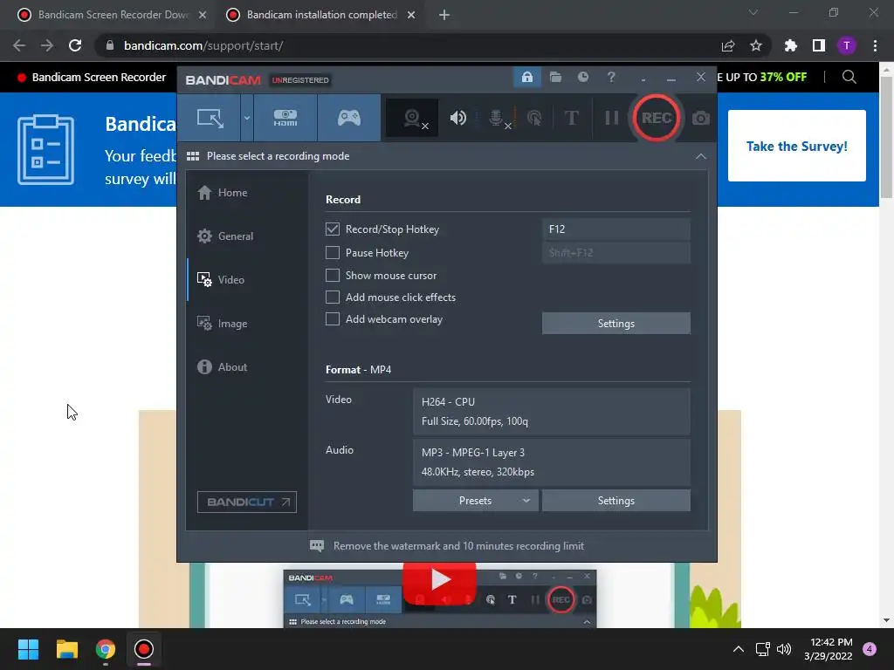Bookmark this page with star
This screenshot has width=894, height=670.
[755, 45]
